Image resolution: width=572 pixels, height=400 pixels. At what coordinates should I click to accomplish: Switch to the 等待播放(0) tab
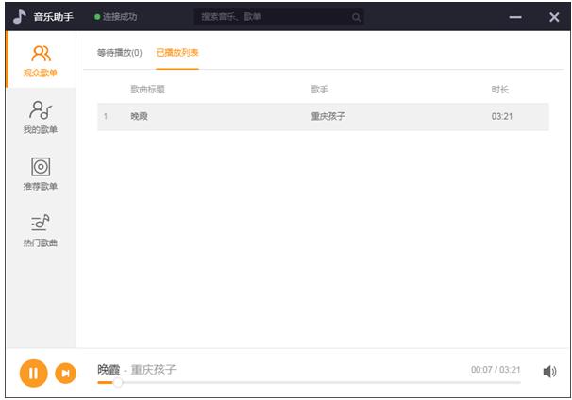[119, 53]
